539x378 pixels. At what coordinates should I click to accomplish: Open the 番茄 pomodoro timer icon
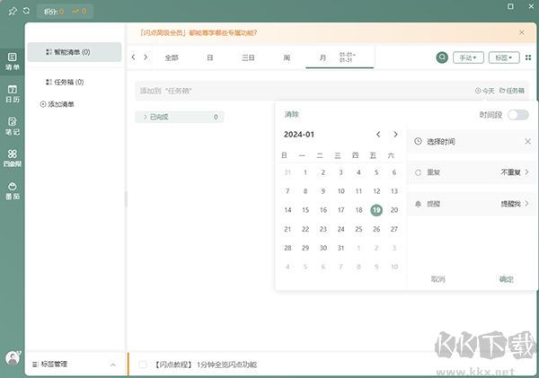(13, 189)
